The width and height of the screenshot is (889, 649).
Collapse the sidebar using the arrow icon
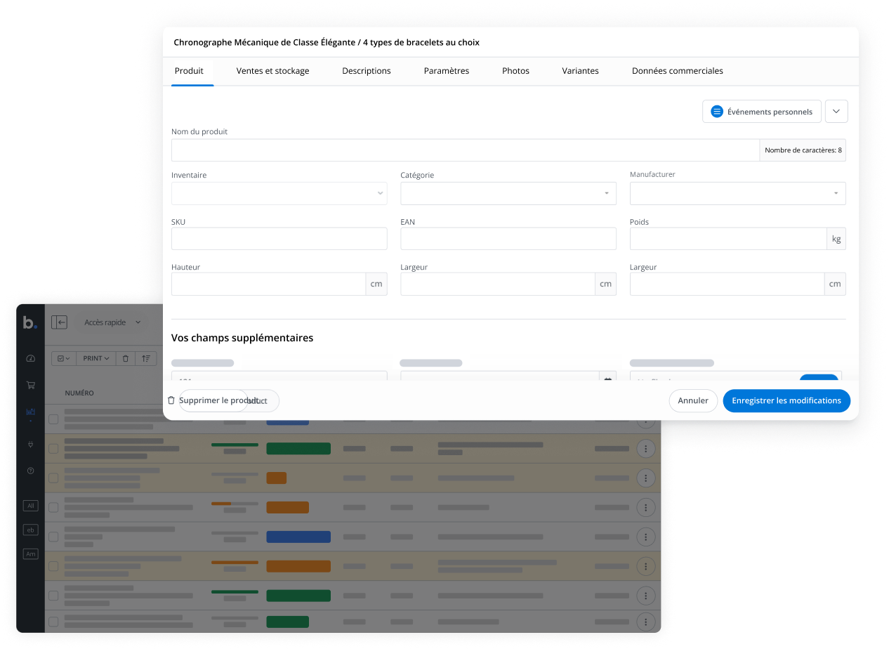(x=60, y=322)
